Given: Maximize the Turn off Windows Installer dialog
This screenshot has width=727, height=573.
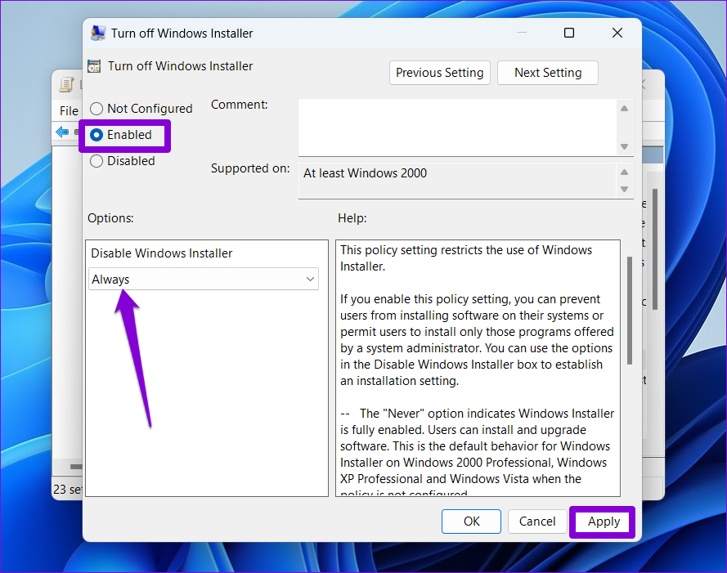Looking at the screenshot, I should point(569,34).
